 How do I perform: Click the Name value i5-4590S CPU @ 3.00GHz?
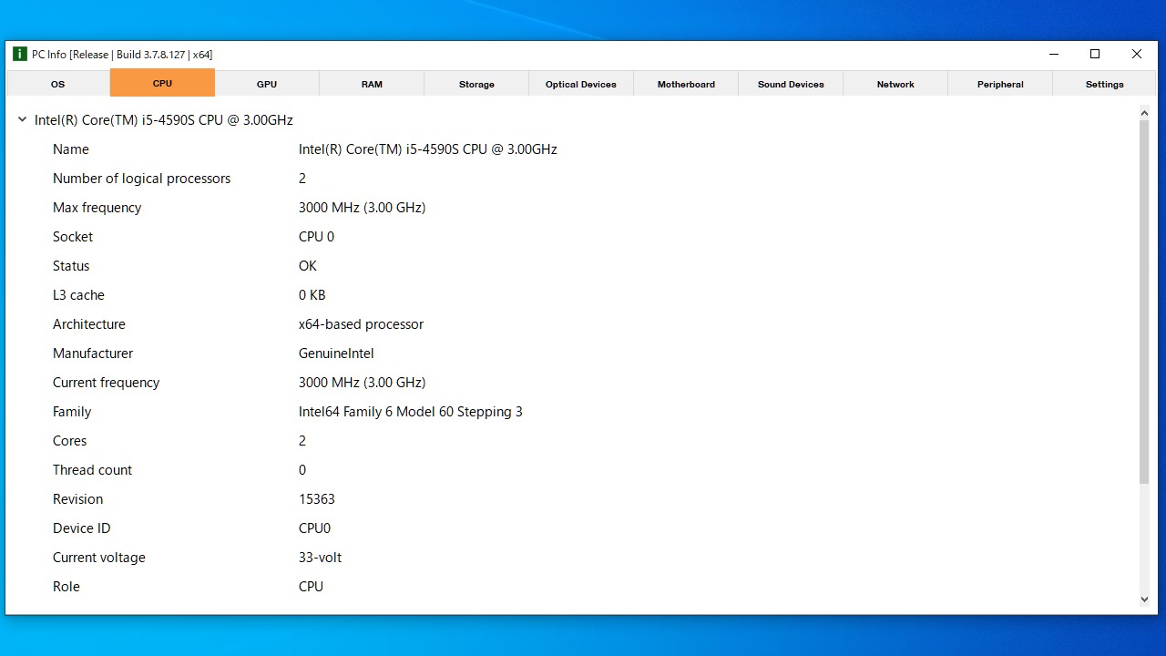[x=428, y=149]
